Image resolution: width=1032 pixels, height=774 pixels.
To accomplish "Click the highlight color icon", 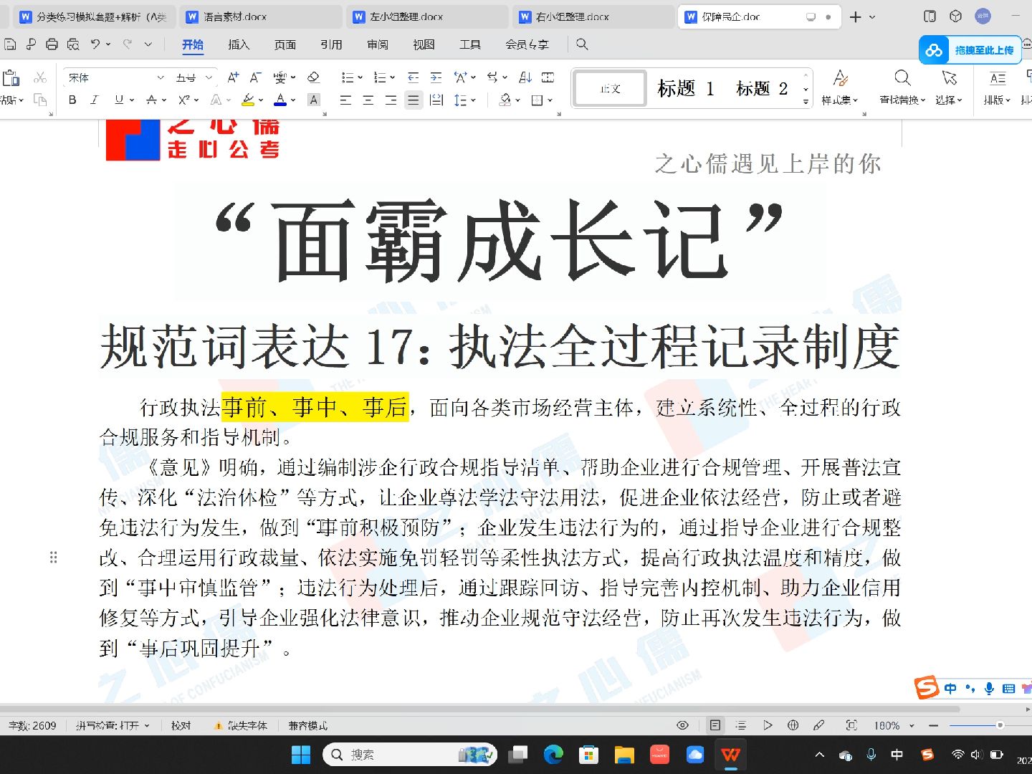I will (x=249, y=100).
